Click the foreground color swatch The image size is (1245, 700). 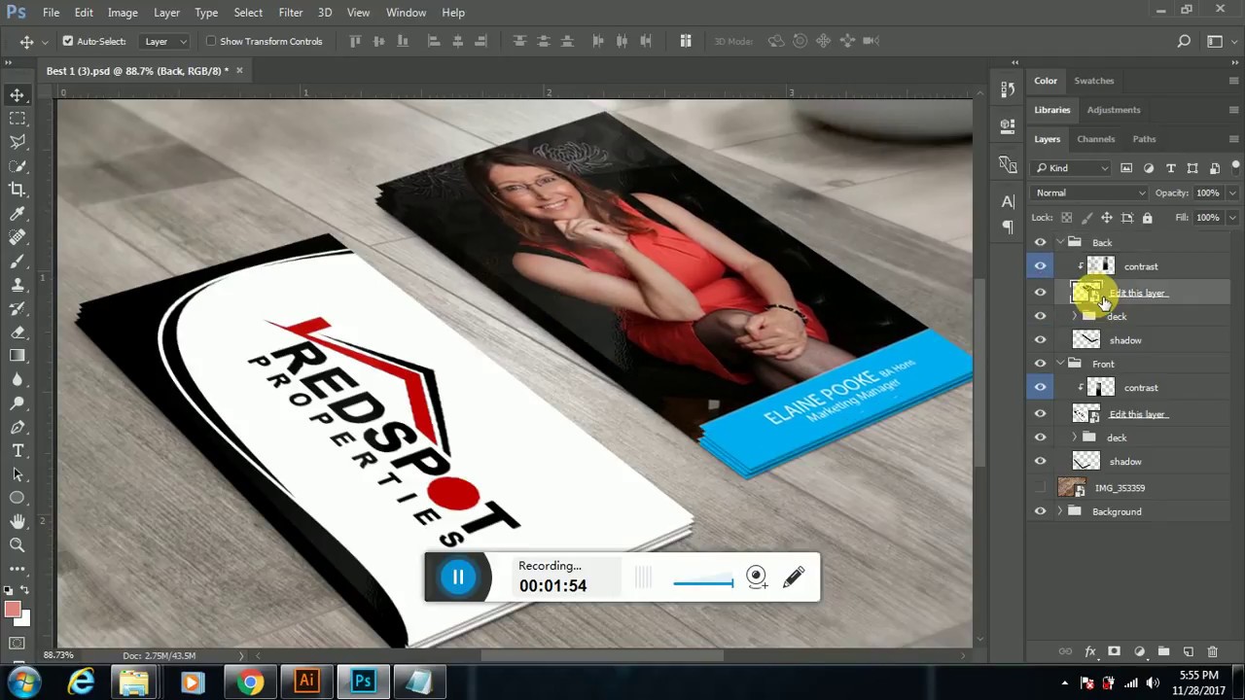click(13, 610)
